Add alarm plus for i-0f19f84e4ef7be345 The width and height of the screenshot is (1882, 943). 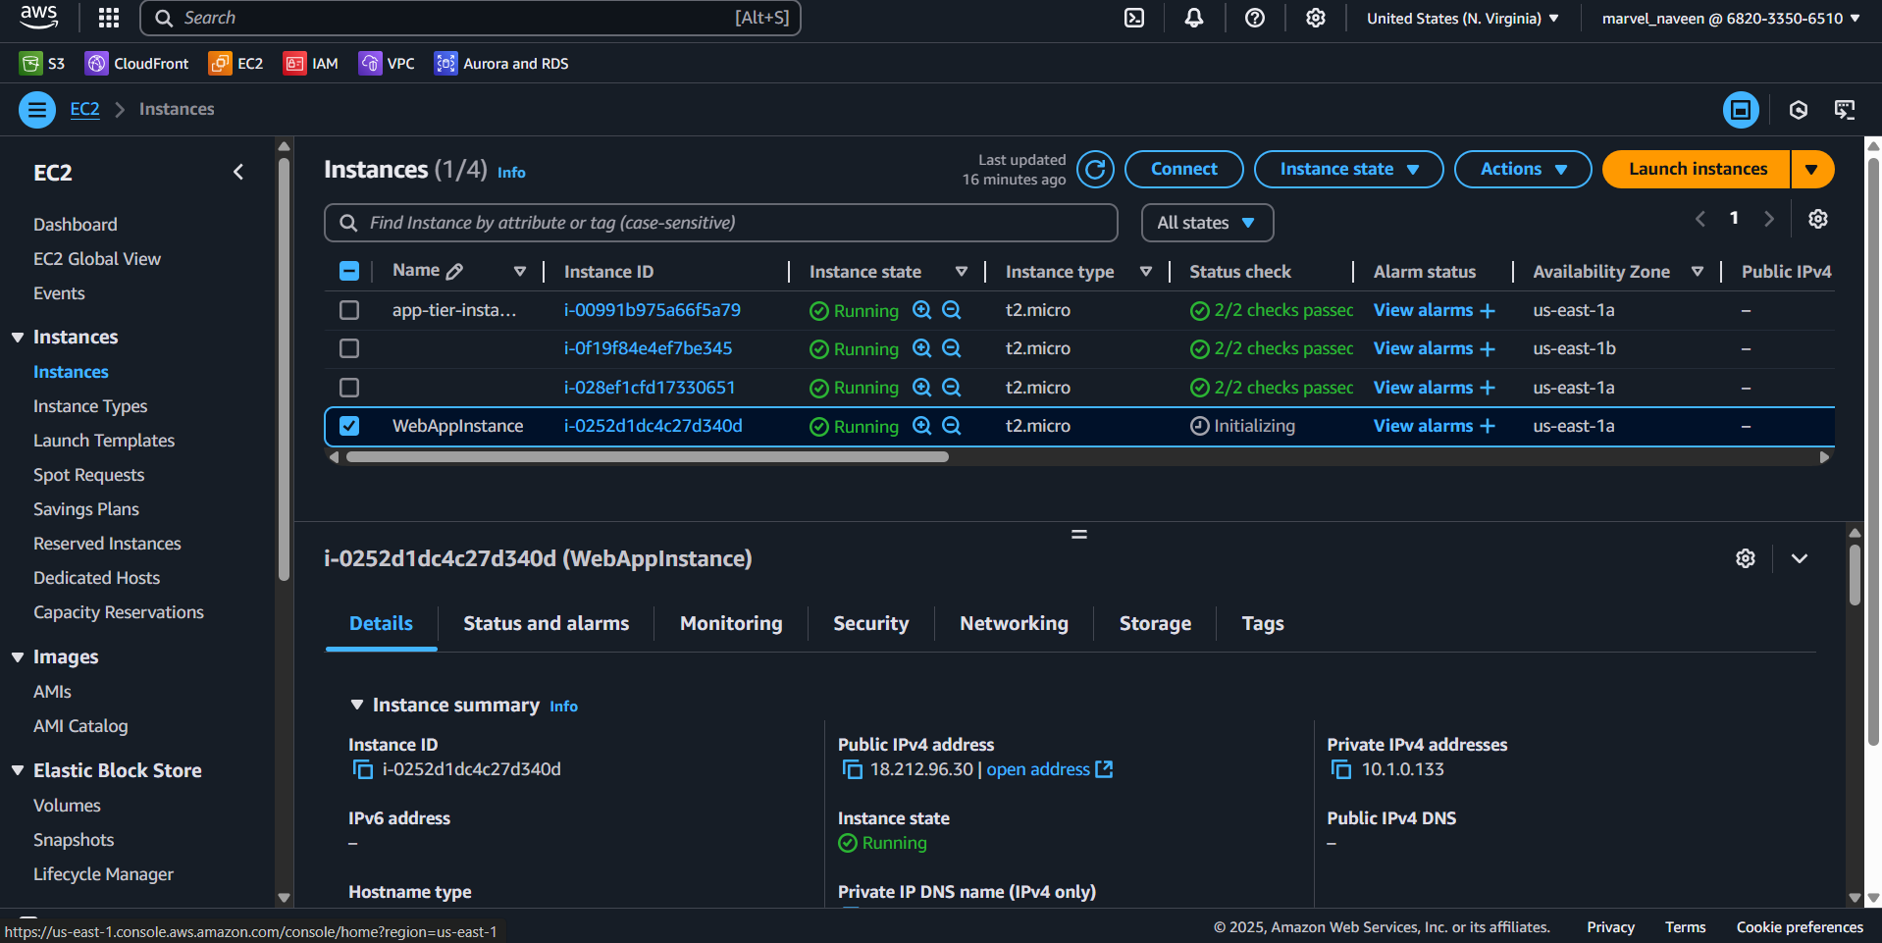click(x=1488, y=349)
